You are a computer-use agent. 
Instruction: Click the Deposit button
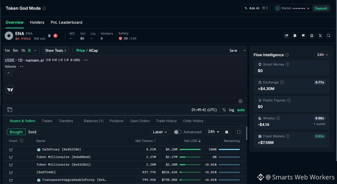[x=321, y=8]
